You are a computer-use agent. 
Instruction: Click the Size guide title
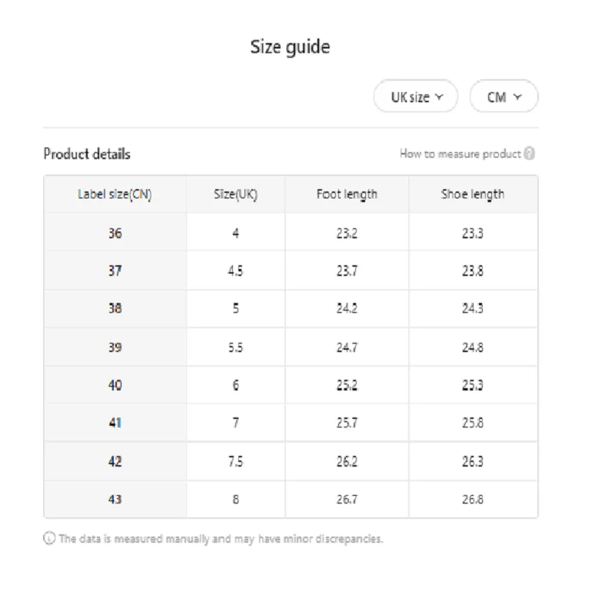point(291,47)
